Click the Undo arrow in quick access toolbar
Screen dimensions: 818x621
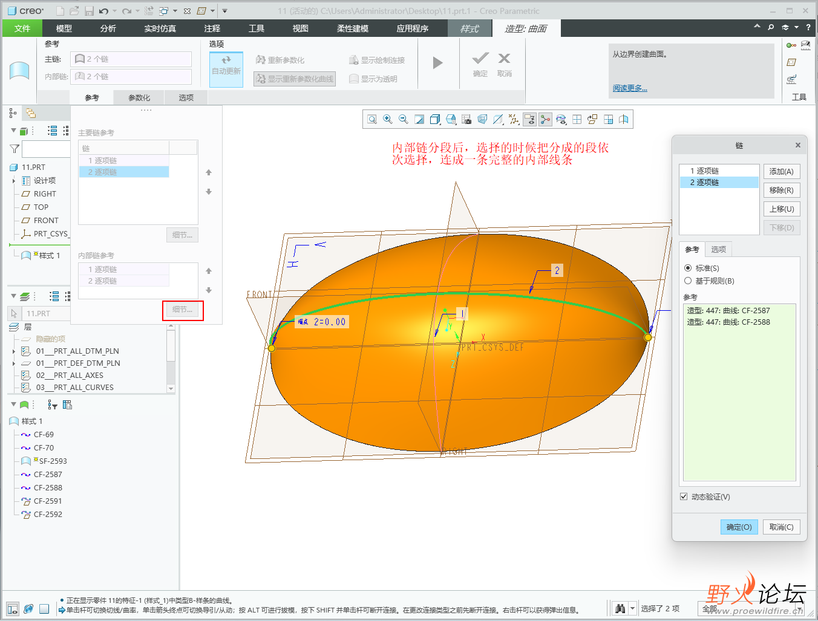pos(103,11)
